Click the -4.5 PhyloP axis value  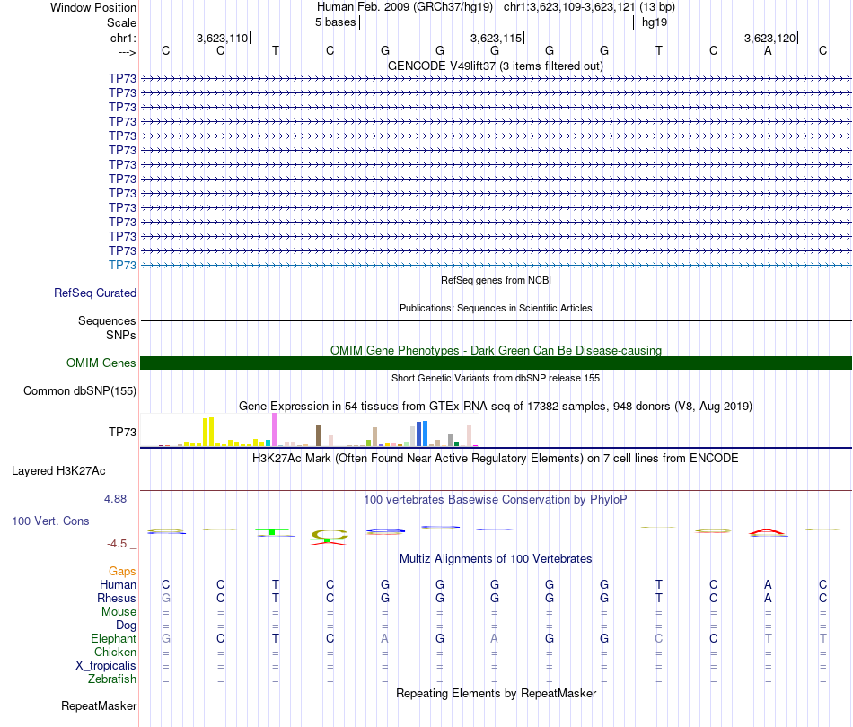117,544
